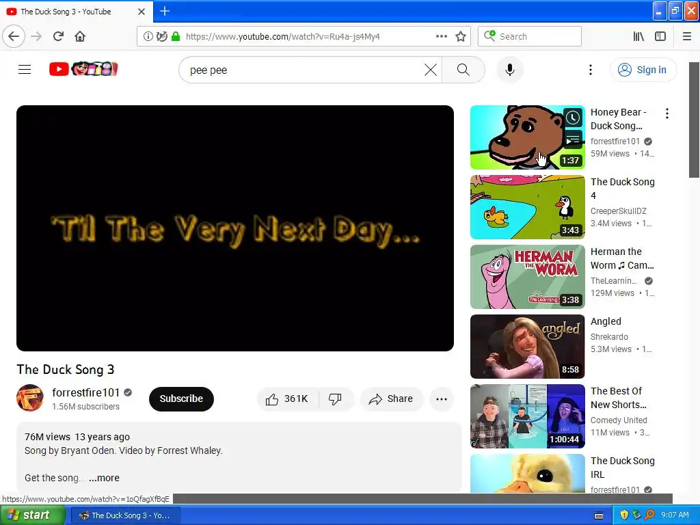Open Herman the Worm thumbnail

pos(527,277)
